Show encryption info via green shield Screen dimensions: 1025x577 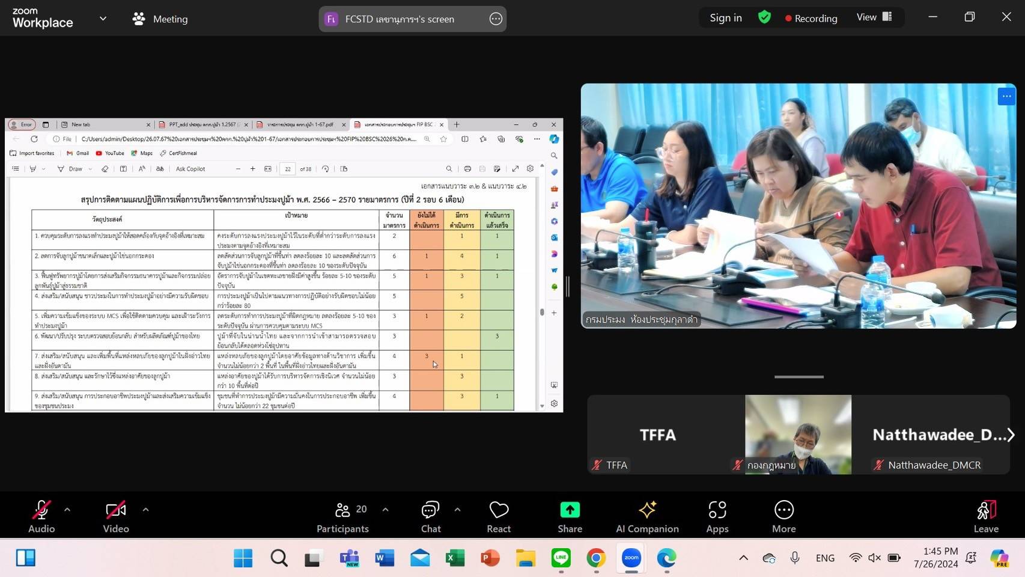pos(764,17)
